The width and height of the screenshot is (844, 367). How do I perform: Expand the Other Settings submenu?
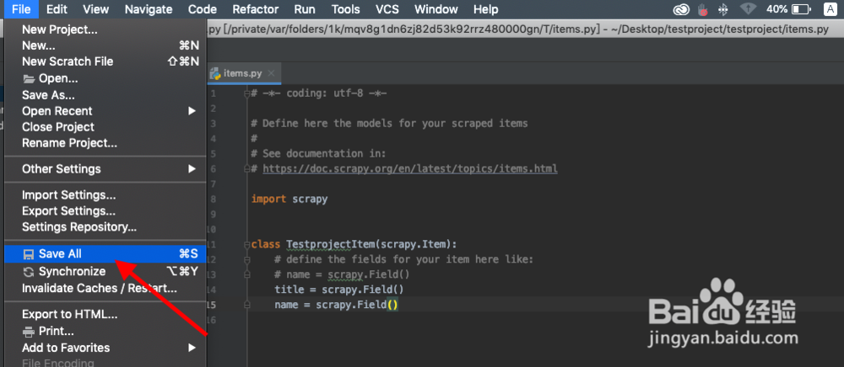(192, 168)
